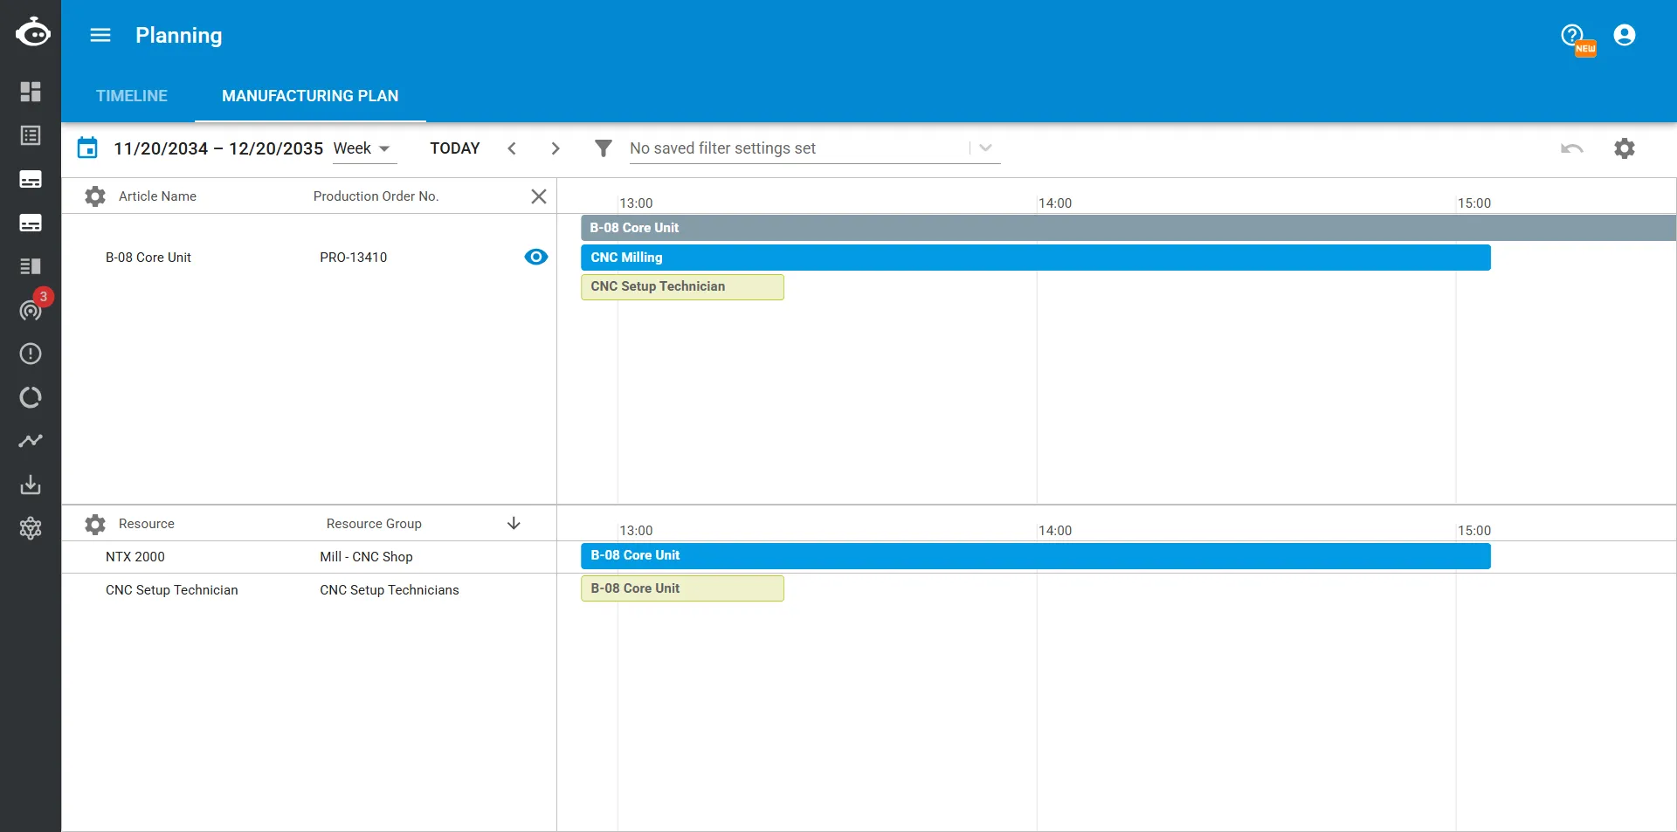The width and height of the screenshot is (1677, 832).
Task: Open the trend chart sidebar icon
Action: coord(31,441)
